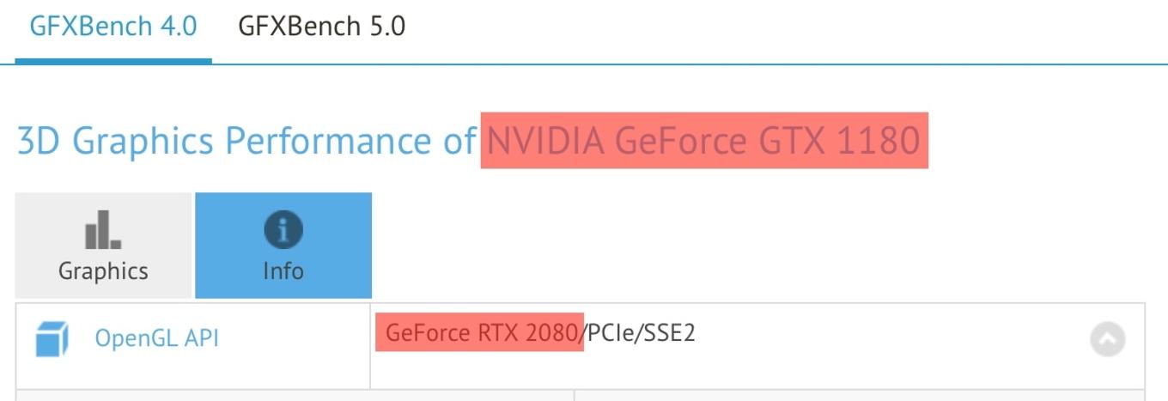The image size is (1168, 401).
Task: Click the circled 'i' info icon
Action: click(283, 230)
